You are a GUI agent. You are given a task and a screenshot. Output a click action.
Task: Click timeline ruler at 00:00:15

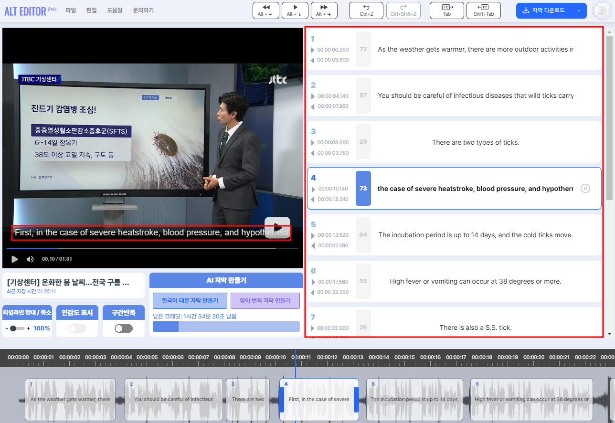click(x=405, y=357)
